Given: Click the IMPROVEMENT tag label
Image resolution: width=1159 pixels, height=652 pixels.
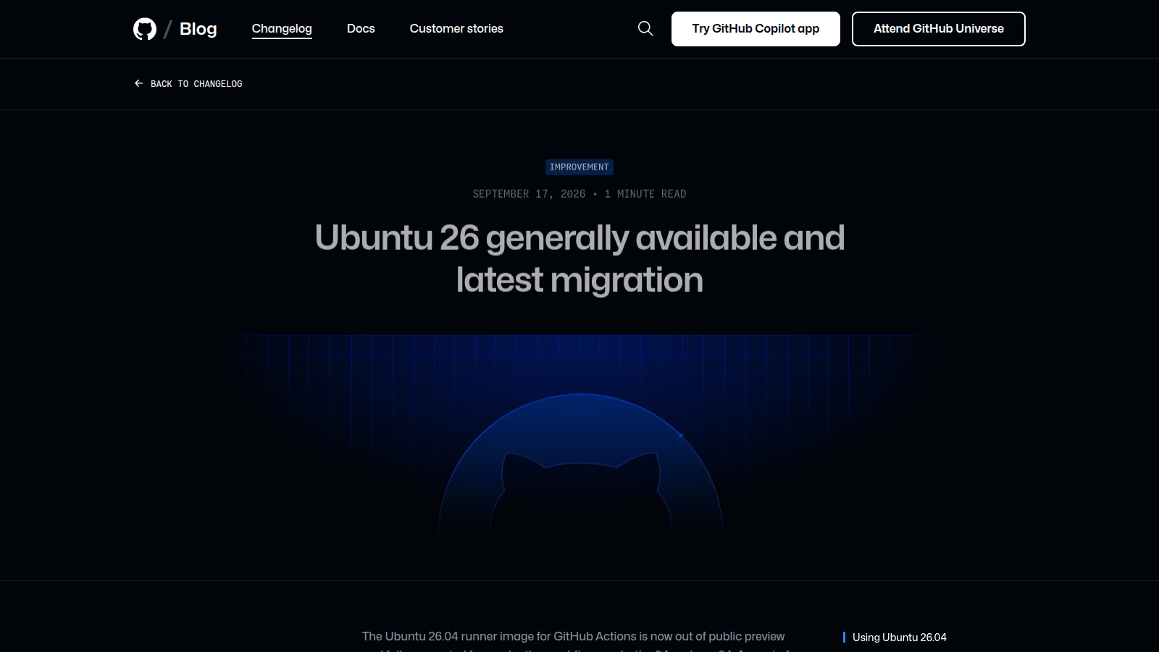Looking at the screenshot, I should [x=579, y=167].
